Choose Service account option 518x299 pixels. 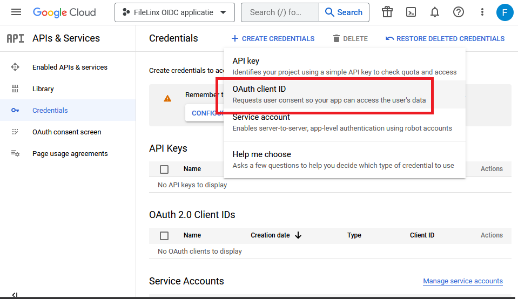[345, 123]
